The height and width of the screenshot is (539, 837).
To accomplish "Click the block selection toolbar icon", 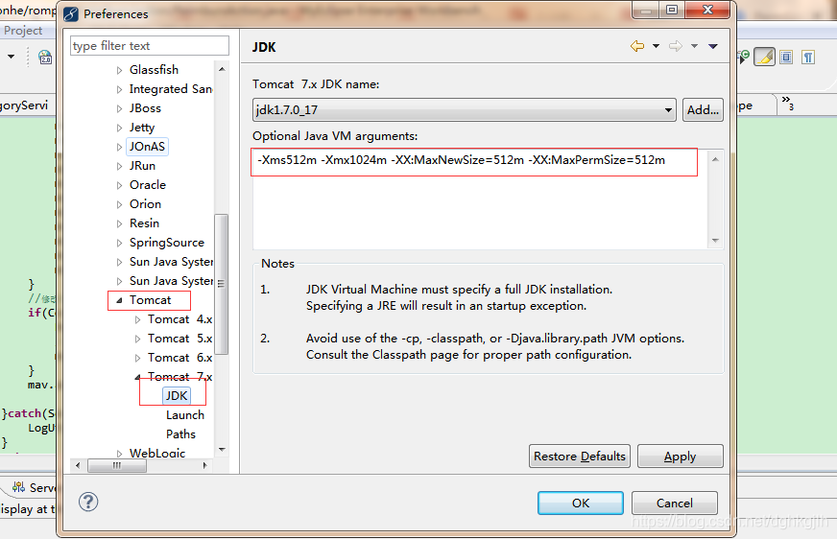I will point(786,57).
